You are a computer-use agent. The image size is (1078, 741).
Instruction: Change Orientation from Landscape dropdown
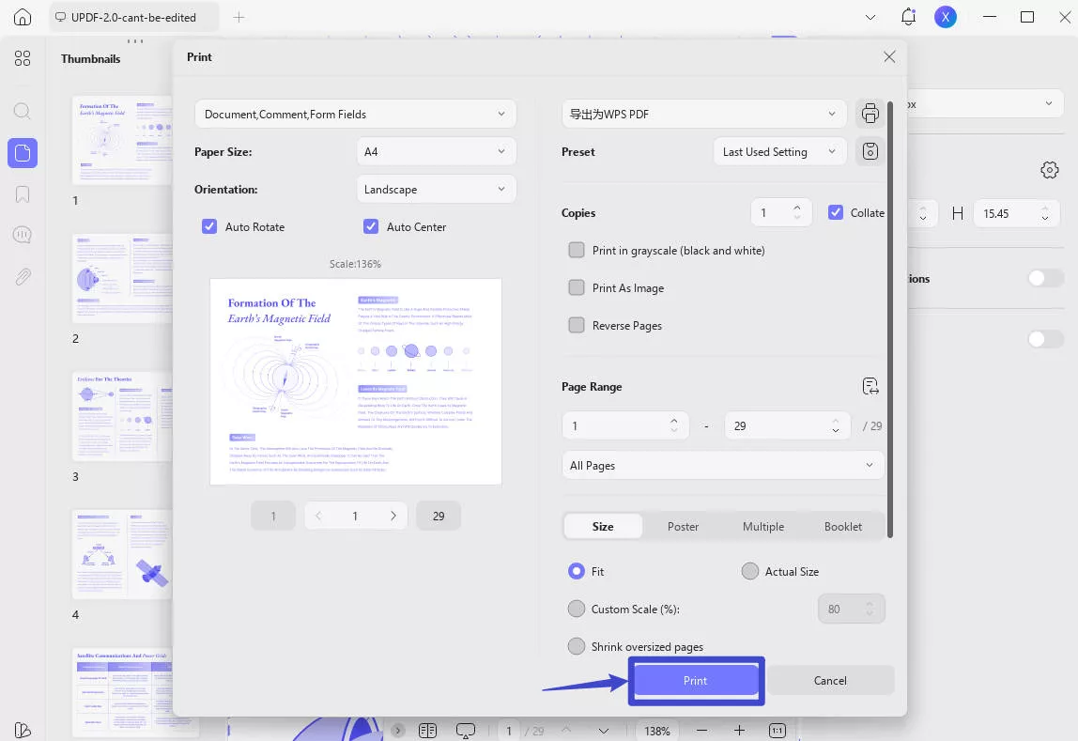[x=436, y=189]
